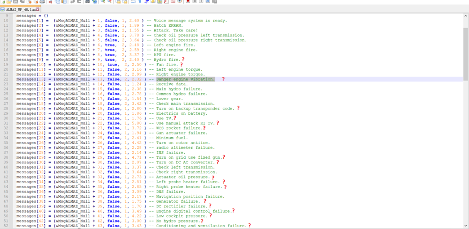Click 'wMsgALMAZ_Null' on the messages[20] line

tap(73, 113)
